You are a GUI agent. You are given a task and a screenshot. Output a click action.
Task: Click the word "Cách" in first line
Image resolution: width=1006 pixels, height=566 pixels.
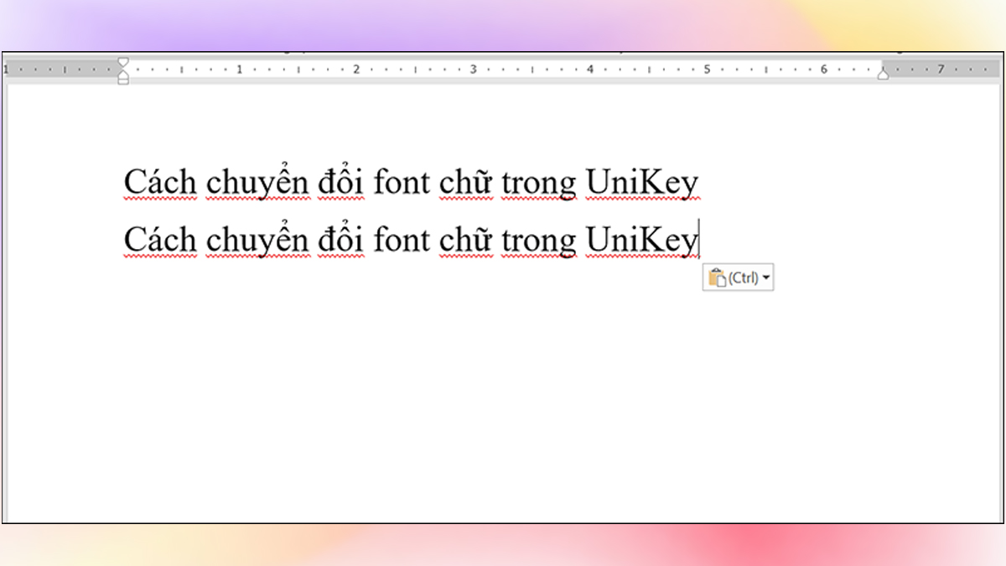160,181
